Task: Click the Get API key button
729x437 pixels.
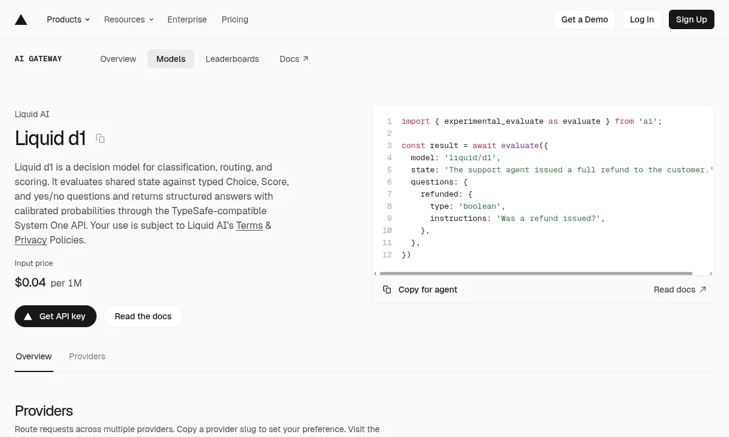Action: [55, 316]
